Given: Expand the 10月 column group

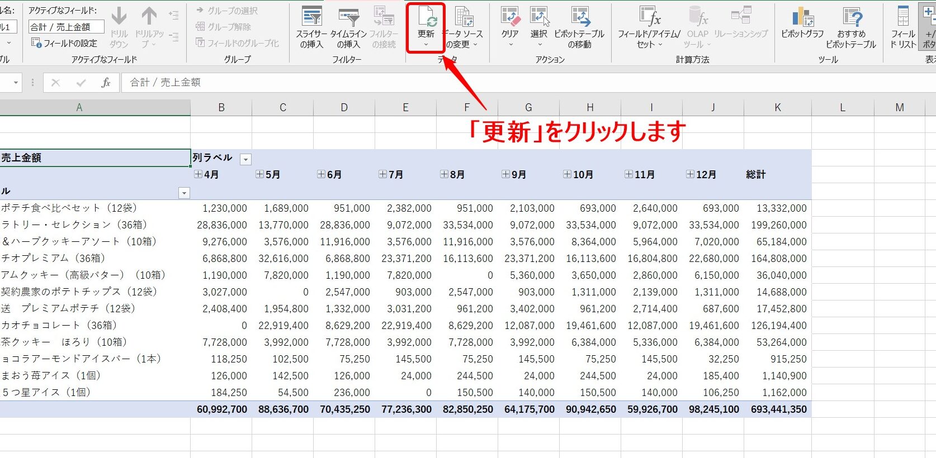Looking at the screenshot, I should [567, 174].
